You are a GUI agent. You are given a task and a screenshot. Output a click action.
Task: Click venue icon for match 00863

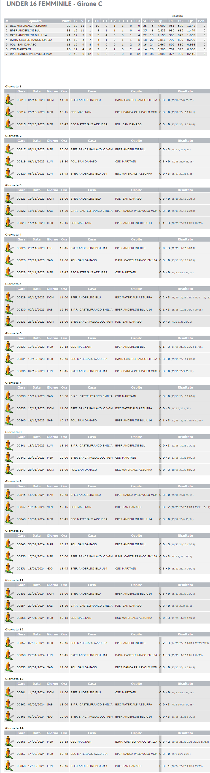click(10, 716)
